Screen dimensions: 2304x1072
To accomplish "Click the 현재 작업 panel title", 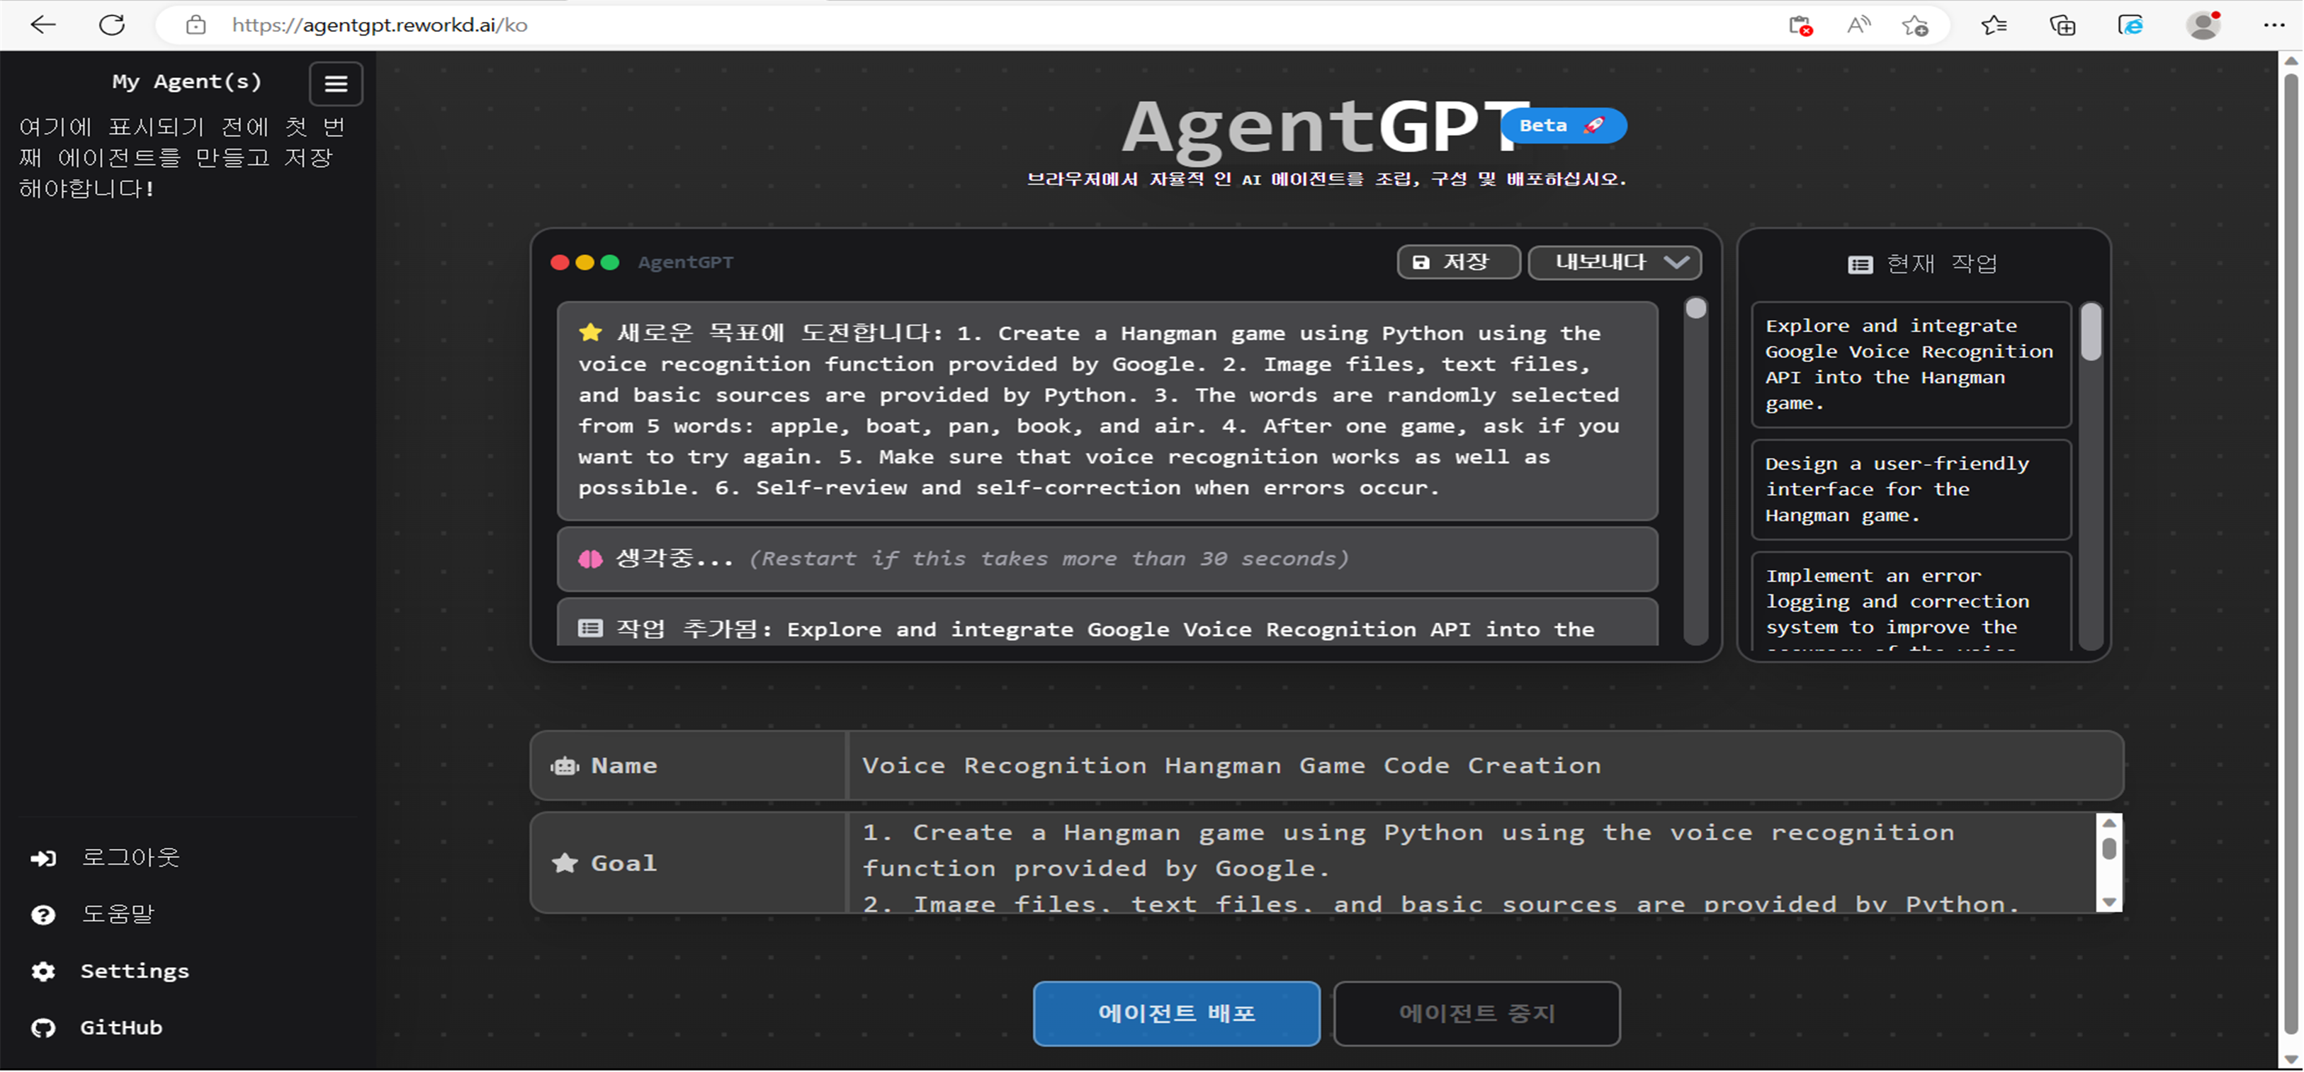I will click(1941, 264).
